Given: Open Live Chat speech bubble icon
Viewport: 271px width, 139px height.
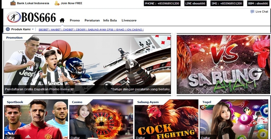Looking at the screenshot, I should (252, 12).
